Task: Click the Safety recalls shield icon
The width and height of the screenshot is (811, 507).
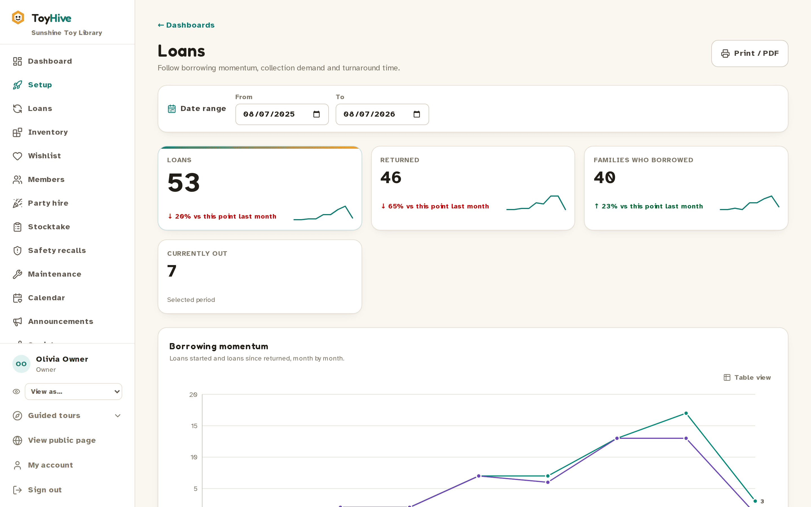Action: tap(17, 250)
